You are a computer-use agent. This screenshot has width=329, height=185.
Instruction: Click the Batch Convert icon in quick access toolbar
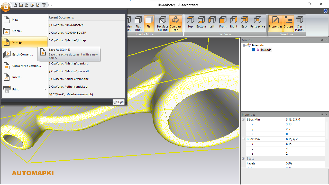(x=32, y=5)
